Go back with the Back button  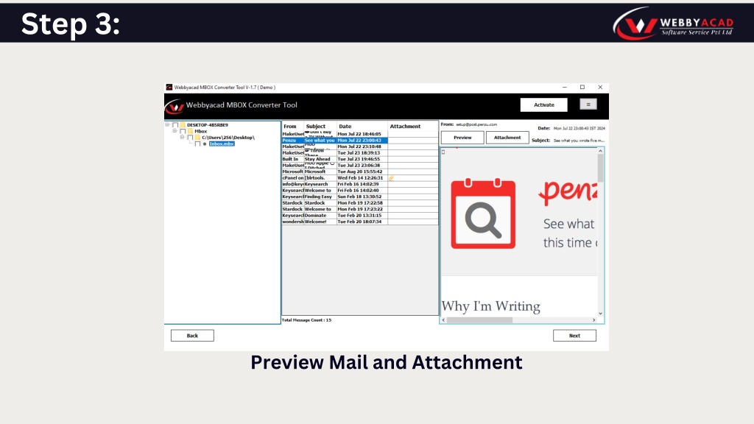192,336
